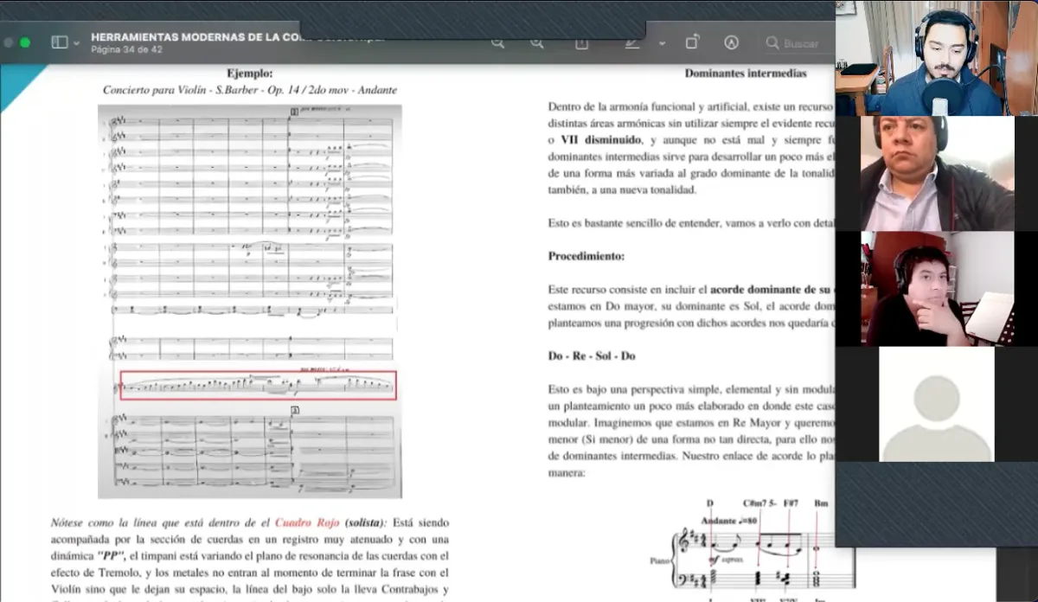Show the markup toolbar icon
Viewport: 1038px width, 602px height.
point(732,42)
